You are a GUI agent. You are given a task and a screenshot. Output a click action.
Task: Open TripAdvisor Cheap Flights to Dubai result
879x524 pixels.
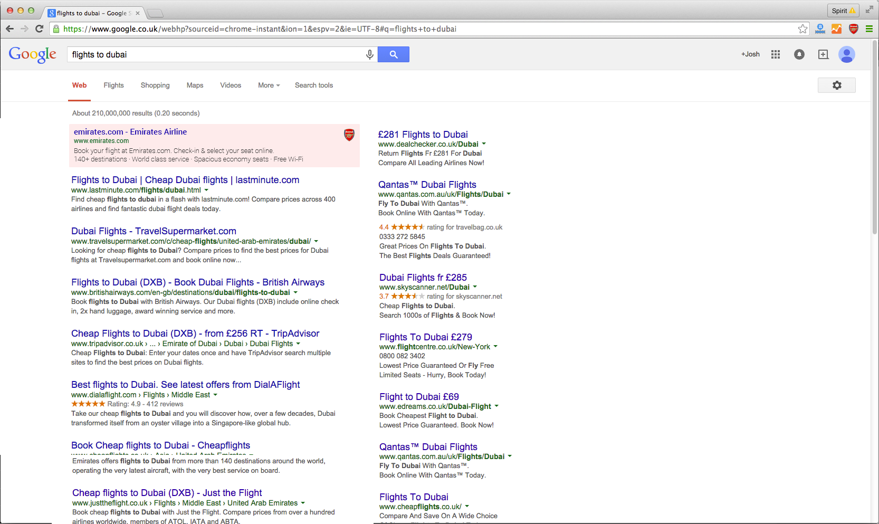[x=195, y=334]
